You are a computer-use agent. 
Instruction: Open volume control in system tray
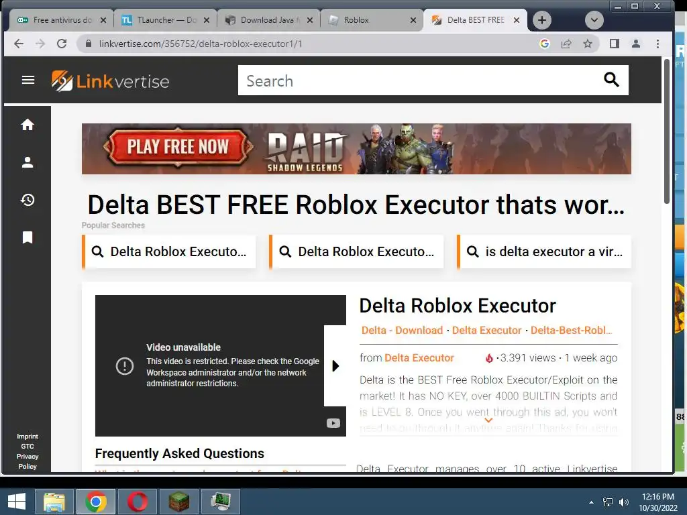tap(624, 502)
